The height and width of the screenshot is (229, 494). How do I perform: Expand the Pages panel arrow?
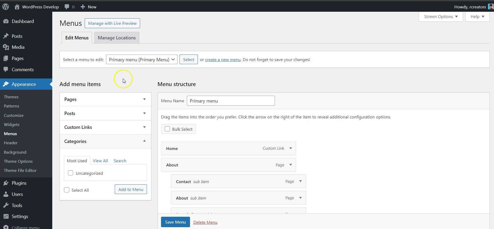[144, 99]
